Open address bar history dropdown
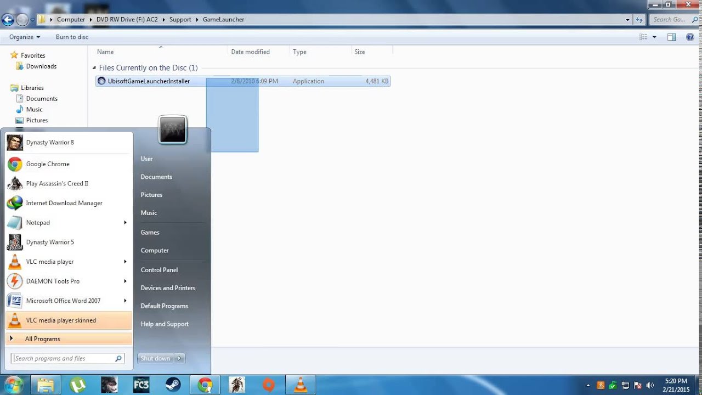 click(628, 20)
